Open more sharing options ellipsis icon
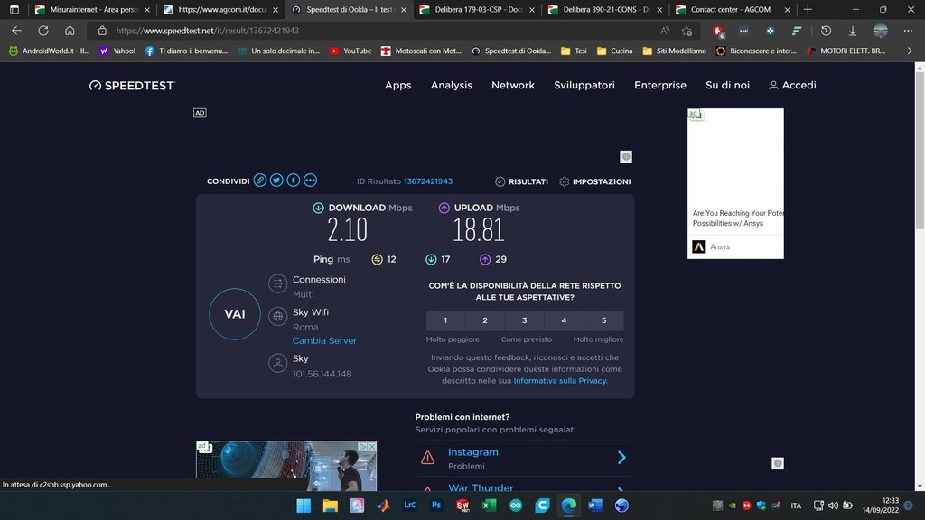Viewport: 925px width, 520px height. click(x=310, y=181)
